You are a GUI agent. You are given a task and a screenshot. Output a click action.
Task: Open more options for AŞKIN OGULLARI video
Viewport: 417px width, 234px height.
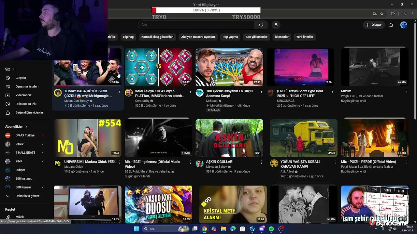point(262,162)
